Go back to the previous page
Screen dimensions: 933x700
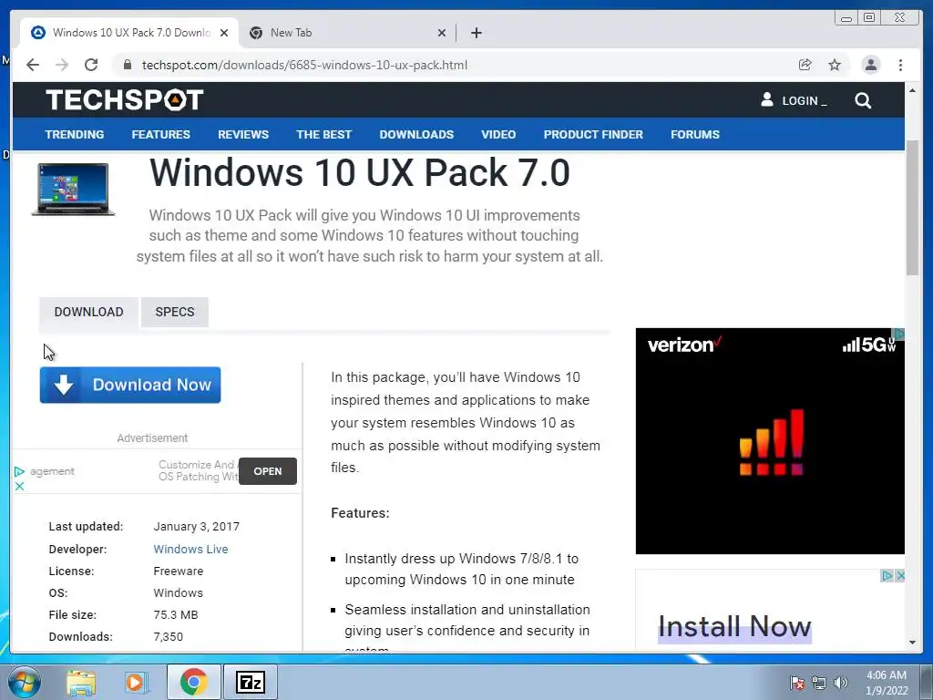pos(33,65)
